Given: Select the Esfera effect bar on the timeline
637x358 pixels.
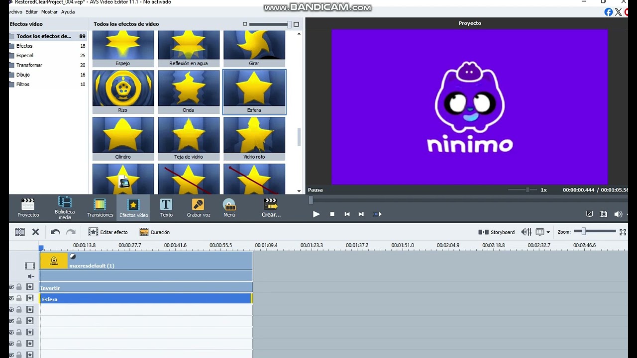Looking at the screenshot, I should pyautogui.click(x=146, y=299).
